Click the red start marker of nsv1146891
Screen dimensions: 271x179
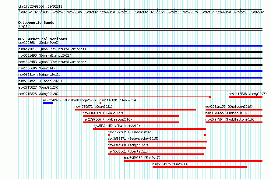tap(100, 103)
